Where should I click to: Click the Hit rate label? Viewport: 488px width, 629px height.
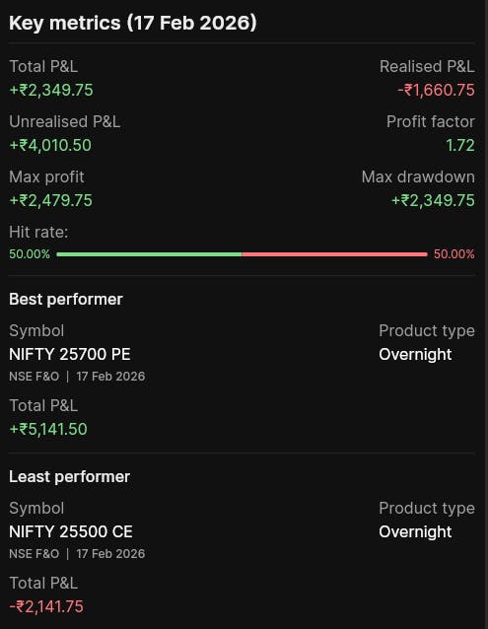38,232
